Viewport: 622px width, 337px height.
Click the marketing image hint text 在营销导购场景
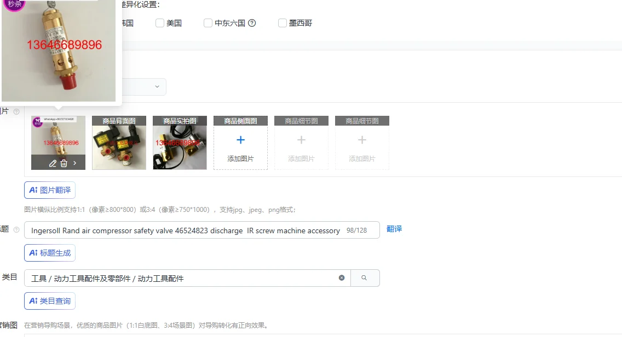pyautogui.click(x=147, y=326)
